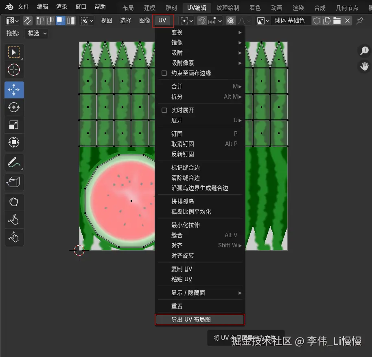Toggle UV sync selection mode
Image resolution: width=372 pixels, height=357 pixels.
[x=28, y=20]
